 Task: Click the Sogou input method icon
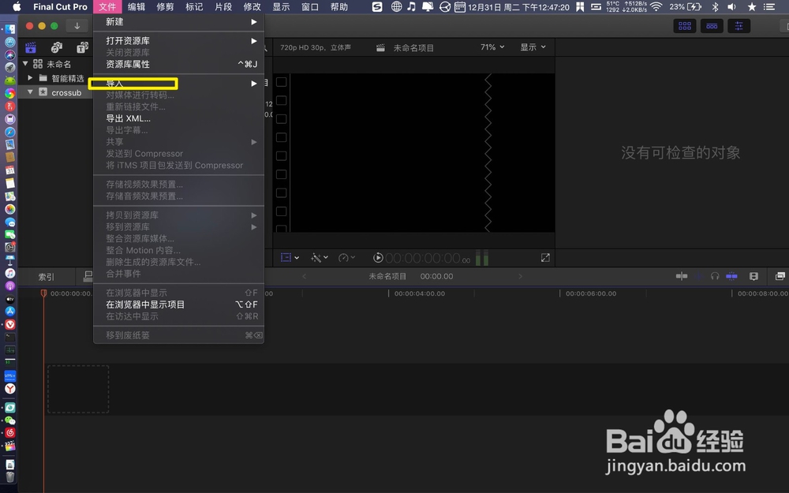tap(377, 6)
